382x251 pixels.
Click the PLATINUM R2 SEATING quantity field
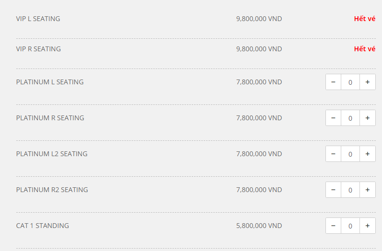pos(350,190)
